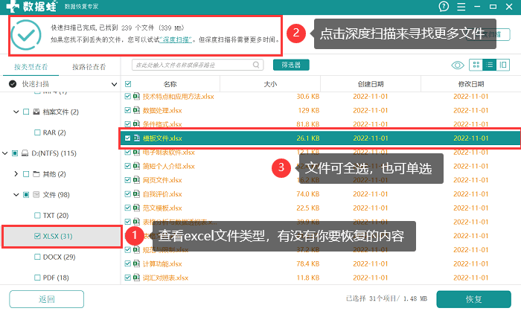Click the 文件 document type icon
The image size is (521, 317).
[36, 195]
